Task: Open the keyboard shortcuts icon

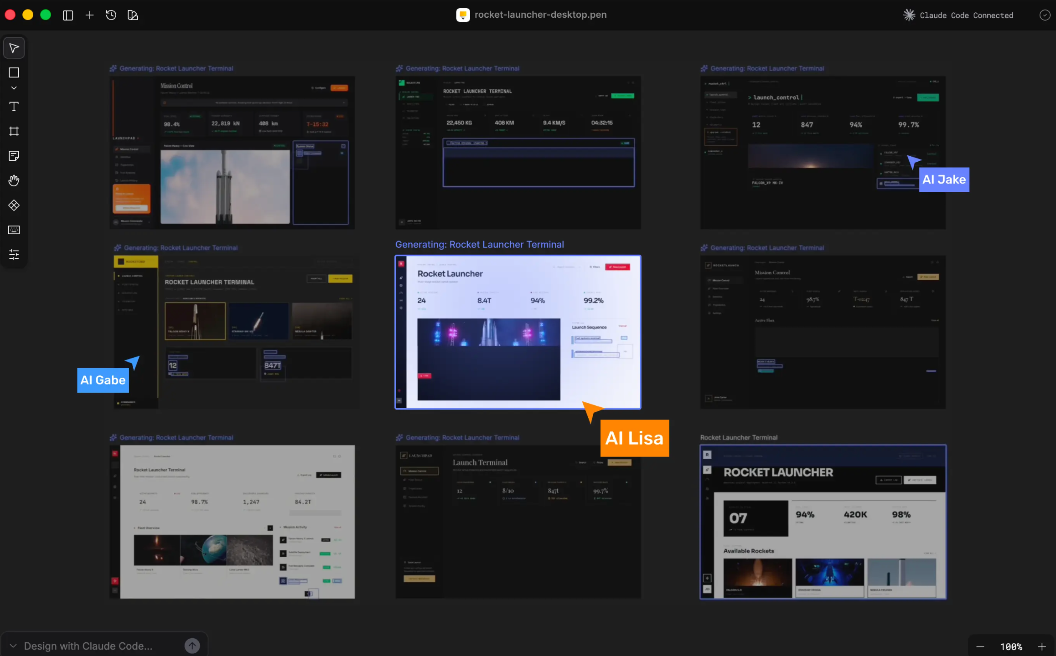Action: point(14,230)
